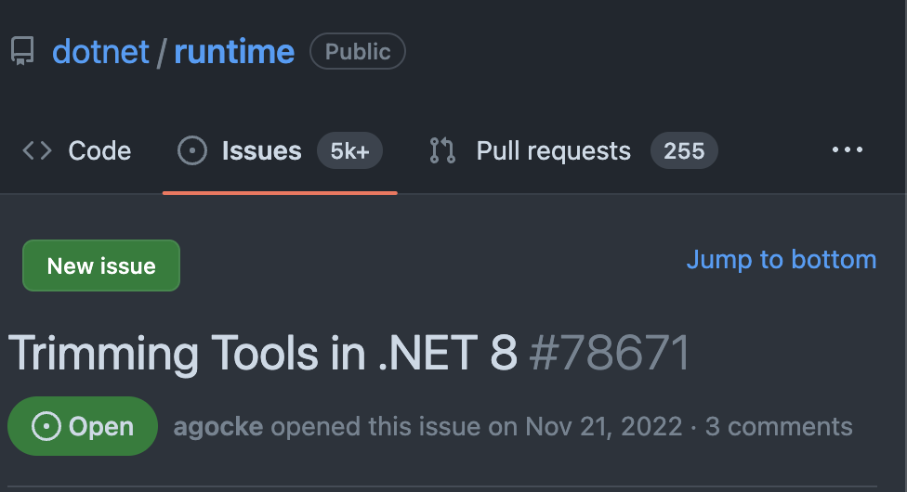
Task: Click the open-issue icon in the green Open badge
Action: 46,427
